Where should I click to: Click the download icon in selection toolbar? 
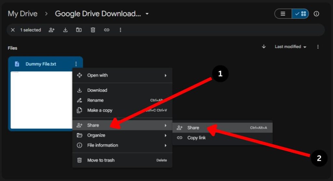[65, 30]
